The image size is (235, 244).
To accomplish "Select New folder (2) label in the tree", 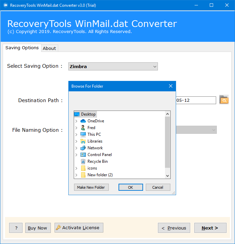I will tap(100, 175).
